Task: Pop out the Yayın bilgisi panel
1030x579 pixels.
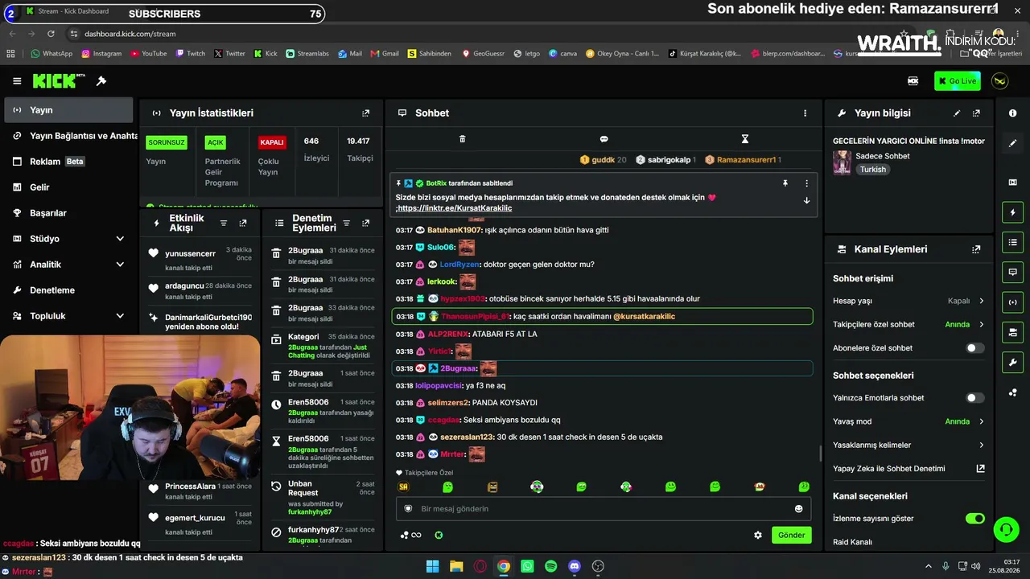Action: tap(977, 113)
